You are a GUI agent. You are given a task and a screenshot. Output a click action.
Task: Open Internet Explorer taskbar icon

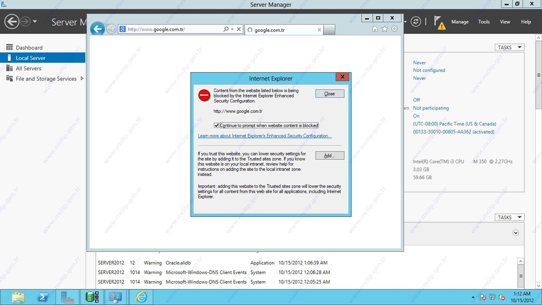tap(142, 297)
